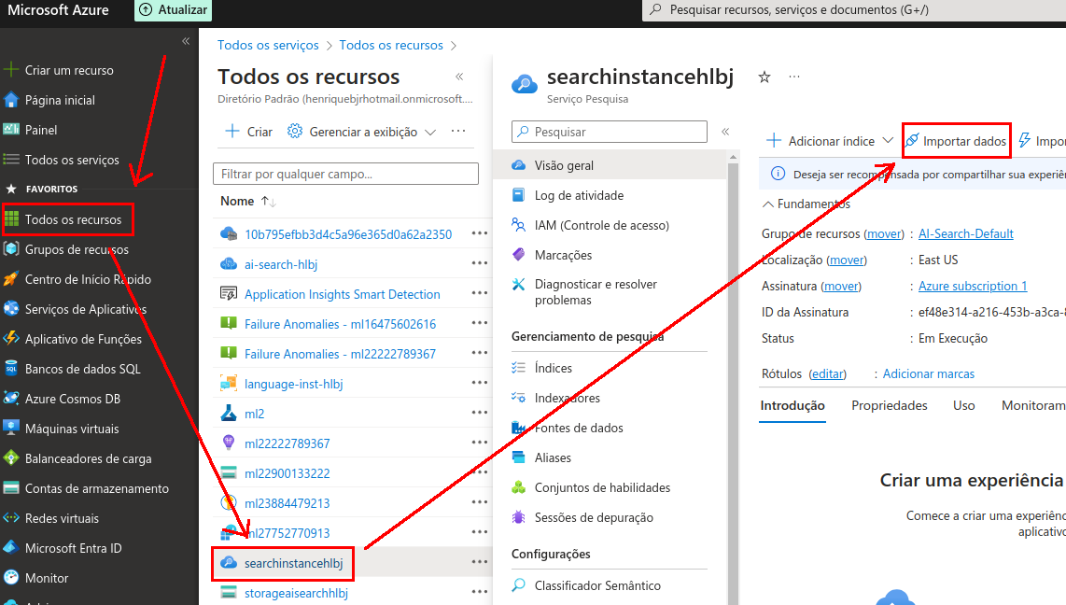Open language-inst-hlbj resource

pyautogui.click(x=294, y=384)
